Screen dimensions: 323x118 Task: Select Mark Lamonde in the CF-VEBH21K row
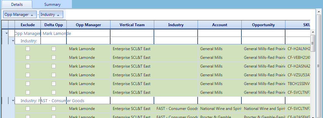88,58
